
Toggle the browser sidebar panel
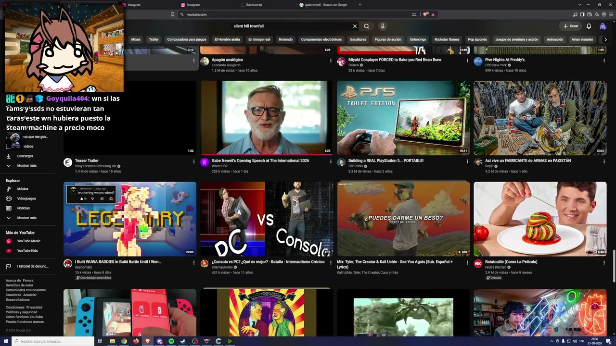click(x=582, y=14)
